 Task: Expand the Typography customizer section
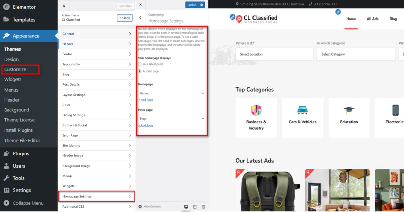pos(97,64)
